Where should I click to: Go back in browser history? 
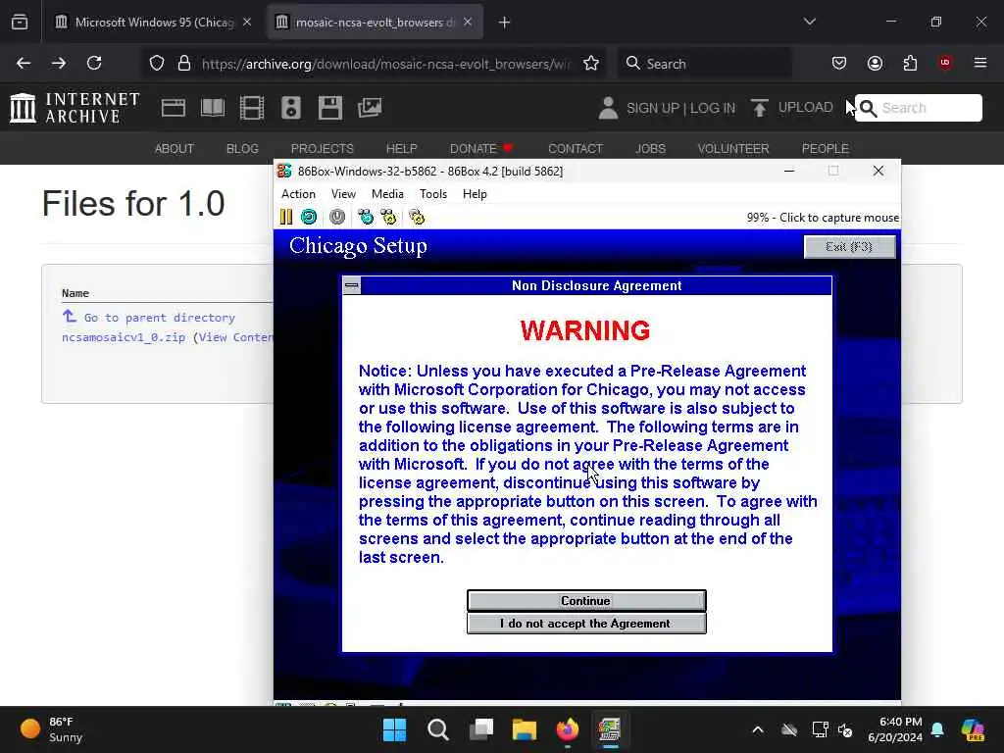click(24, 63)
